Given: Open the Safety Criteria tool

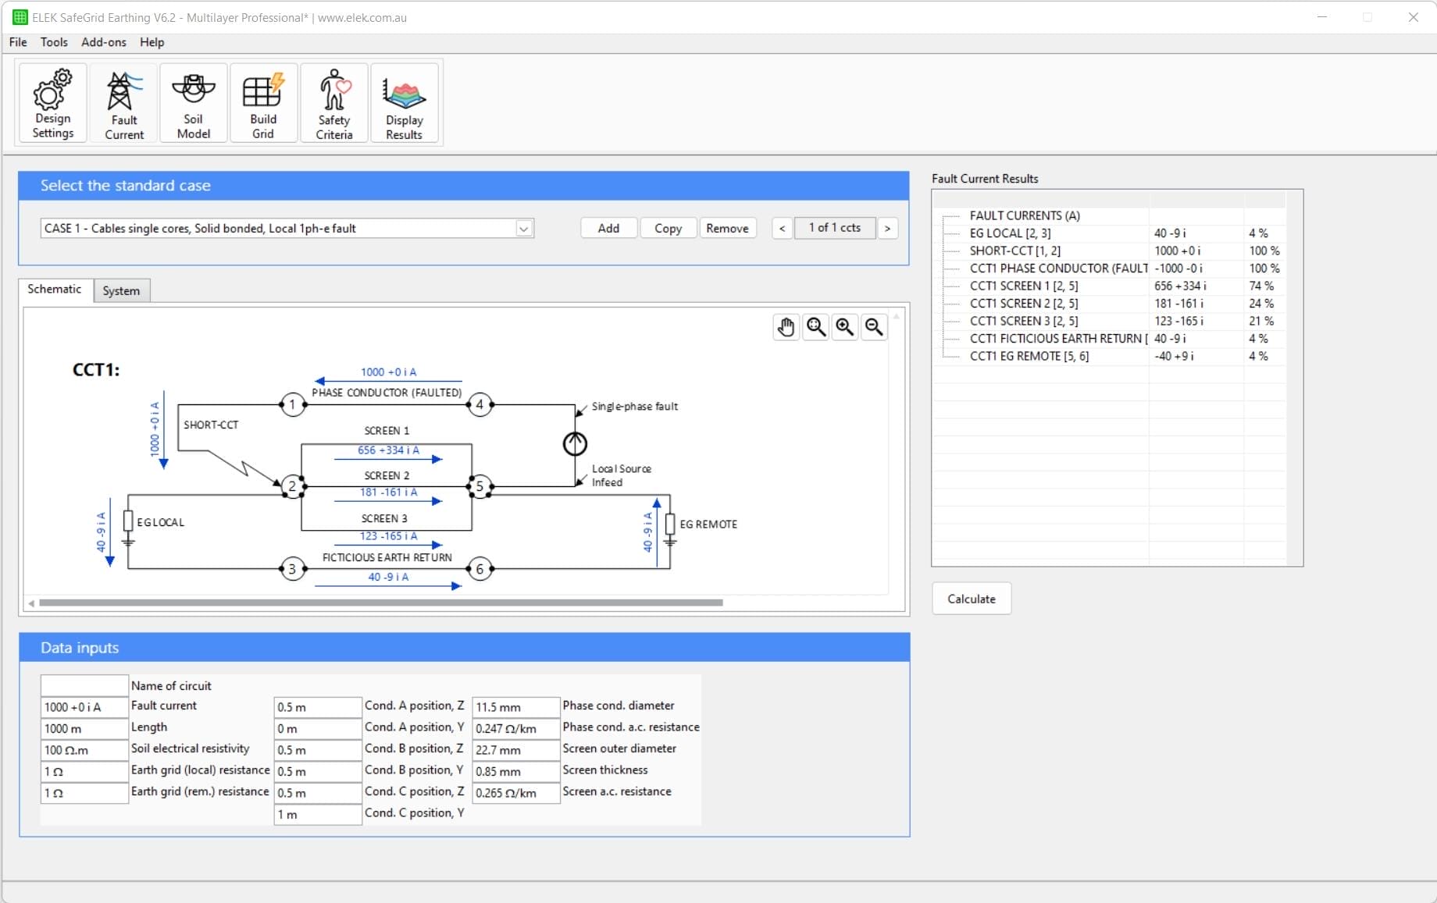Looking at the screenshot, I should click(333, 102).
